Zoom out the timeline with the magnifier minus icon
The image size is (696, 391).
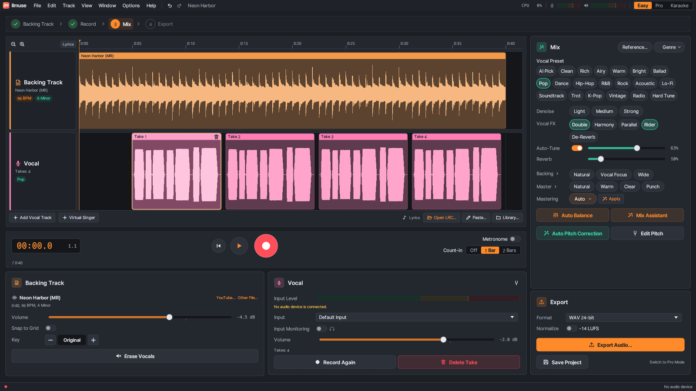point(13,44)
